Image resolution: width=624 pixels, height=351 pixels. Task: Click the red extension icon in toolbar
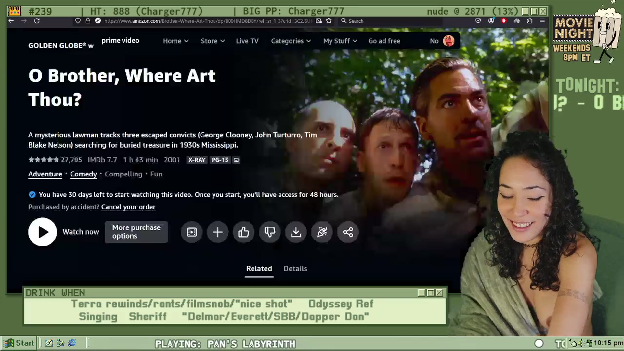click(504, 21)
